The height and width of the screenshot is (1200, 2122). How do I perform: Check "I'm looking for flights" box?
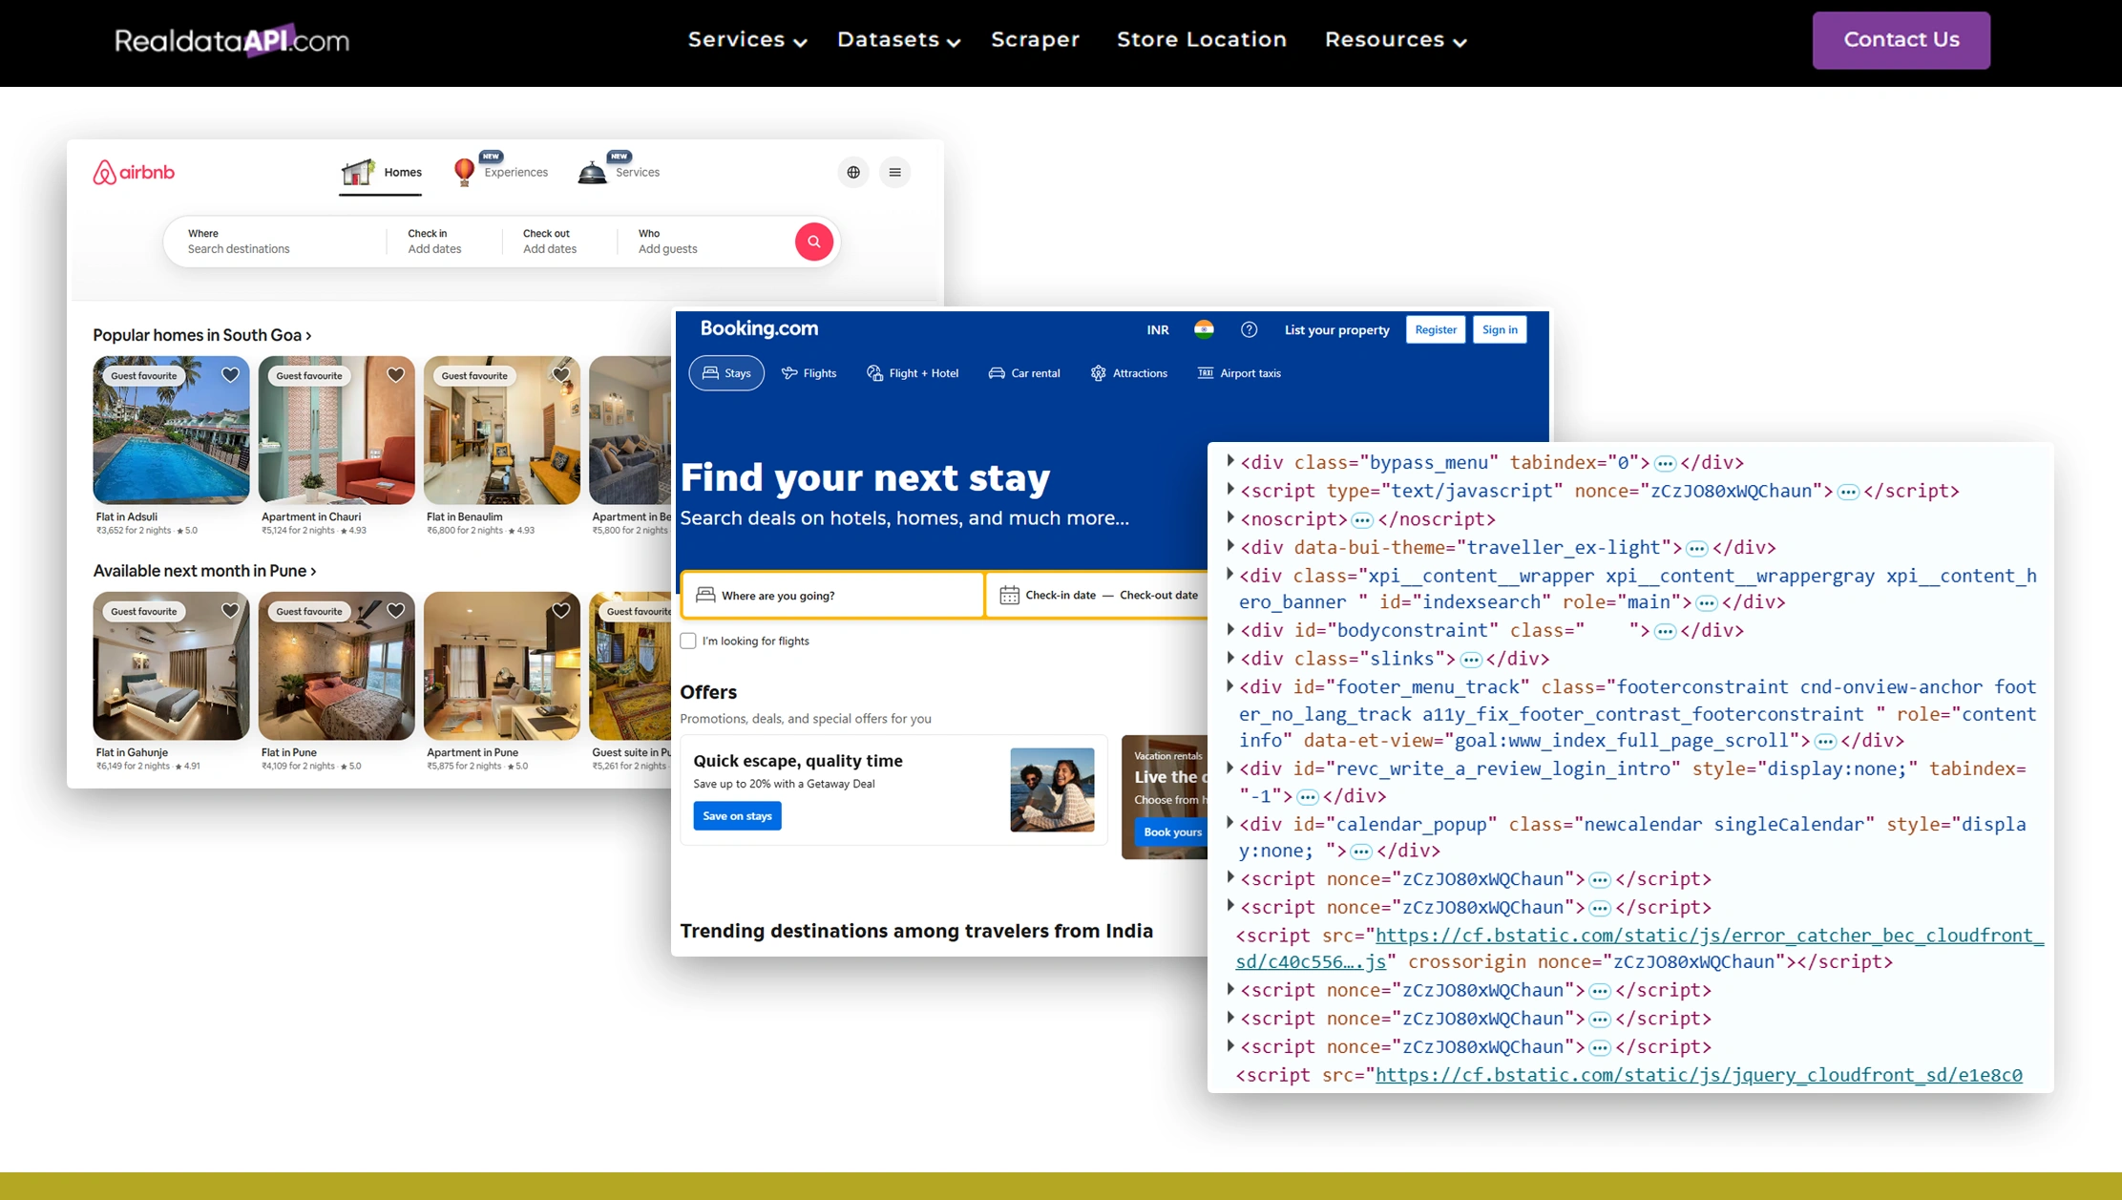pyautogui.click(x=688, y=642)
